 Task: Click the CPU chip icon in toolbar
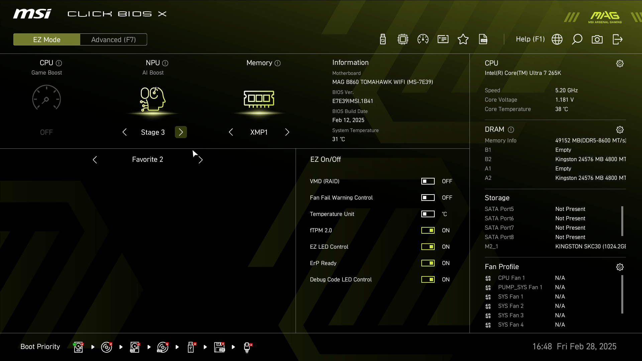pos(403,39)
